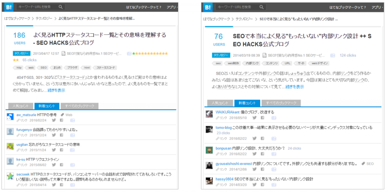Focus the keyword search field in right window
Viewport: 388px width, 192px height.
[x=241, y=7]
